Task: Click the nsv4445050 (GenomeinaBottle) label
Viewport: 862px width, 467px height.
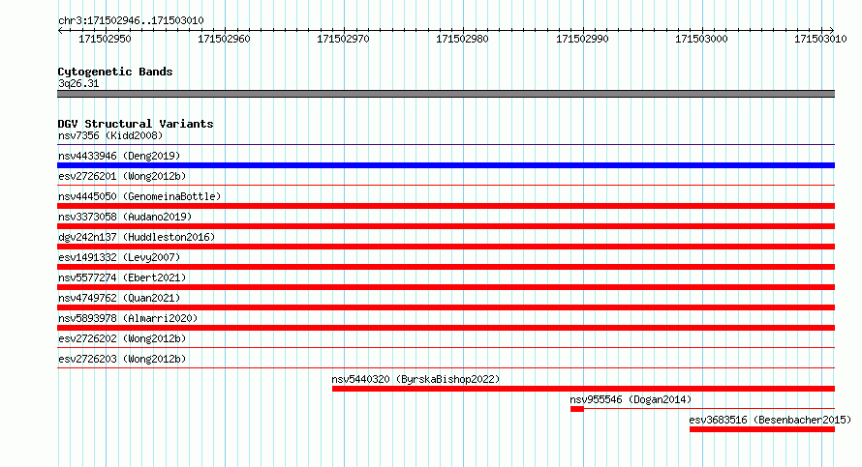Action: (139, 196)
